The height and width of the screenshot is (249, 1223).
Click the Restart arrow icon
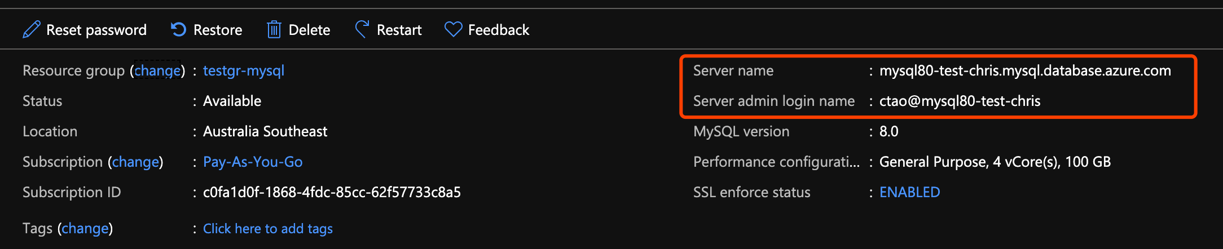tap(362, 29)
